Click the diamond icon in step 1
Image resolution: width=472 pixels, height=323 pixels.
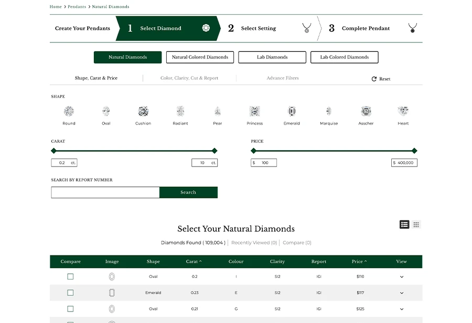tap(206, 28)
